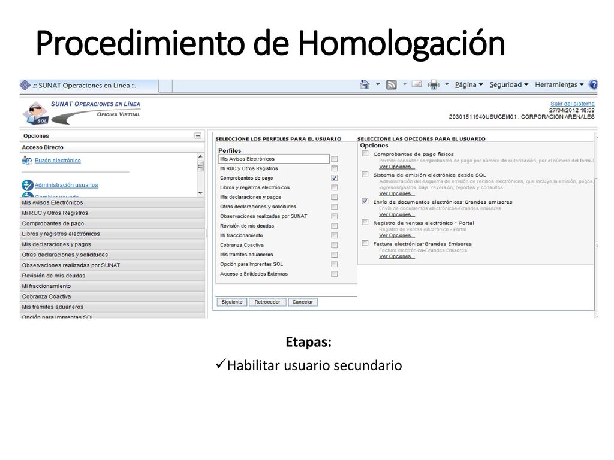Click the SUNAT tab favicon
The height and width of the screenshot is (460, 614).
click(25, 85)
